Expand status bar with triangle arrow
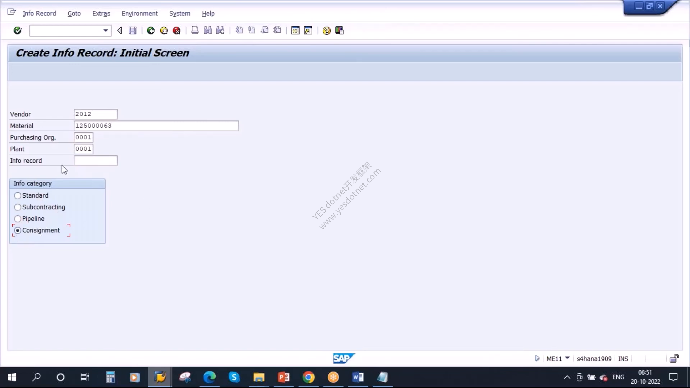Image resolution: width=690 pixels, height=388 pixels. click(x=537, y=358)
